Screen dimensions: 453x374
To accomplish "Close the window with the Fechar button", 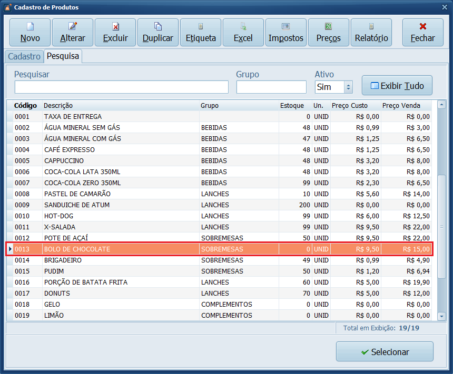I will coord(422,32).
